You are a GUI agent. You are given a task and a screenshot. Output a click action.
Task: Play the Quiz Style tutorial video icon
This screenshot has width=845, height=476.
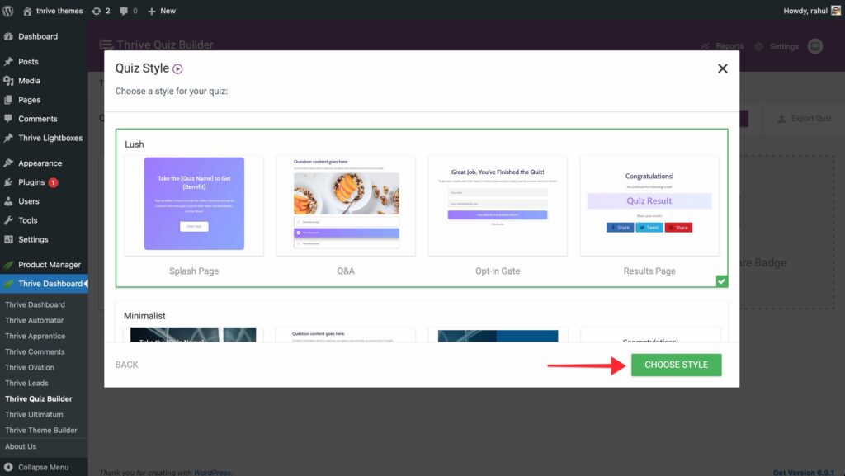coord(177,69)
